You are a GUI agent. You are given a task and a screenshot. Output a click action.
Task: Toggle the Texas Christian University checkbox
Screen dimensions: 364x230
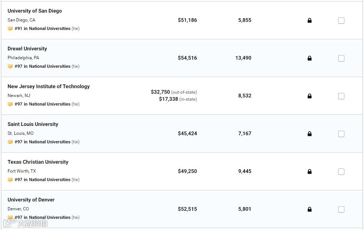point(341,172)
